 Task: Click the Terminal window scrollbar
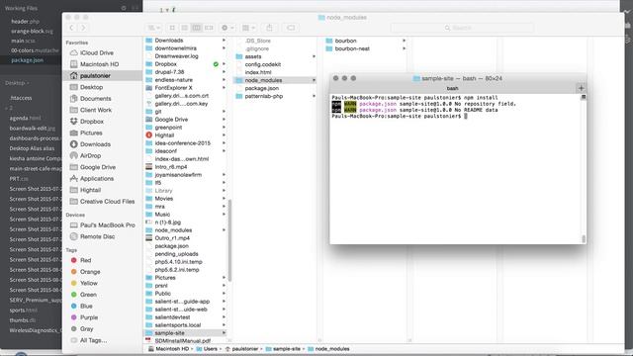[x=584, y=238]
